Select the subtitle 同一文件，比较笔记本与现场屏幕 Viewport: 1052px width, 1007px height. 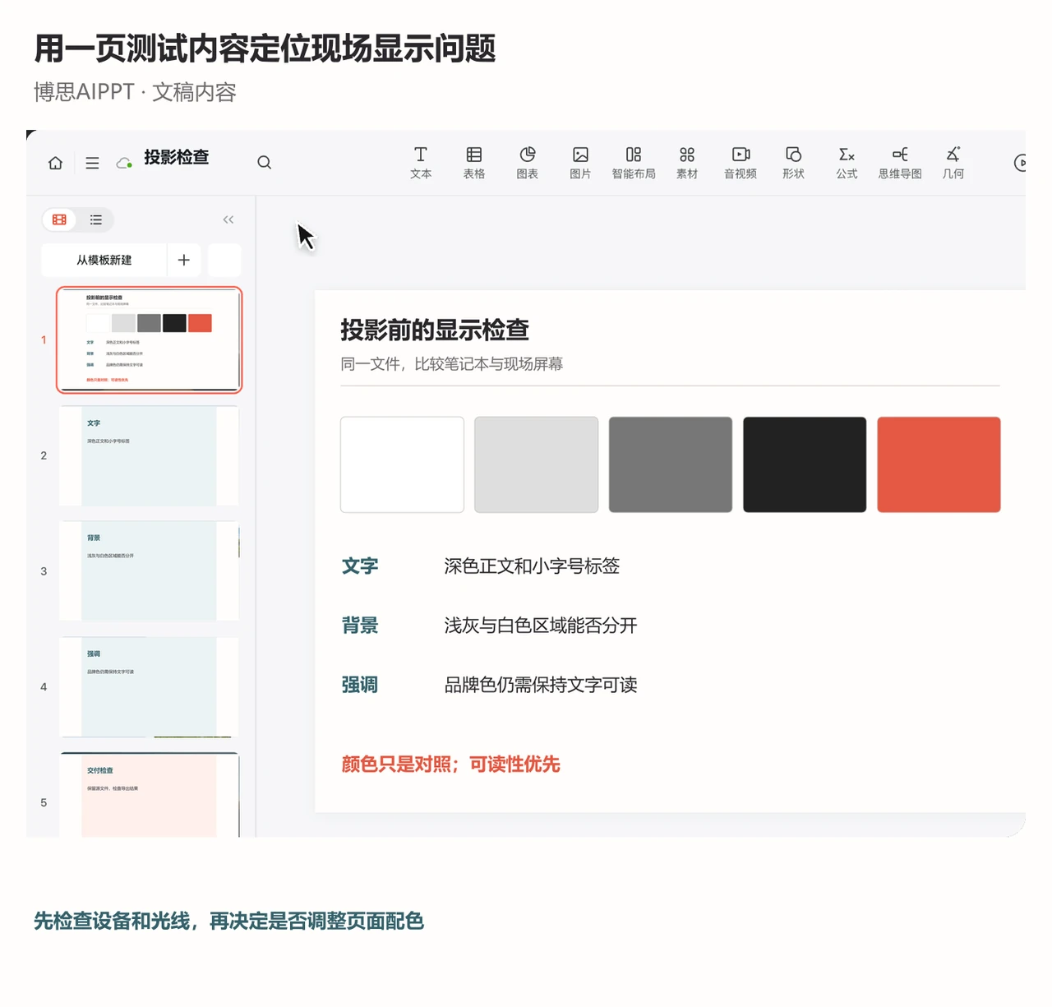pos(452,364)
